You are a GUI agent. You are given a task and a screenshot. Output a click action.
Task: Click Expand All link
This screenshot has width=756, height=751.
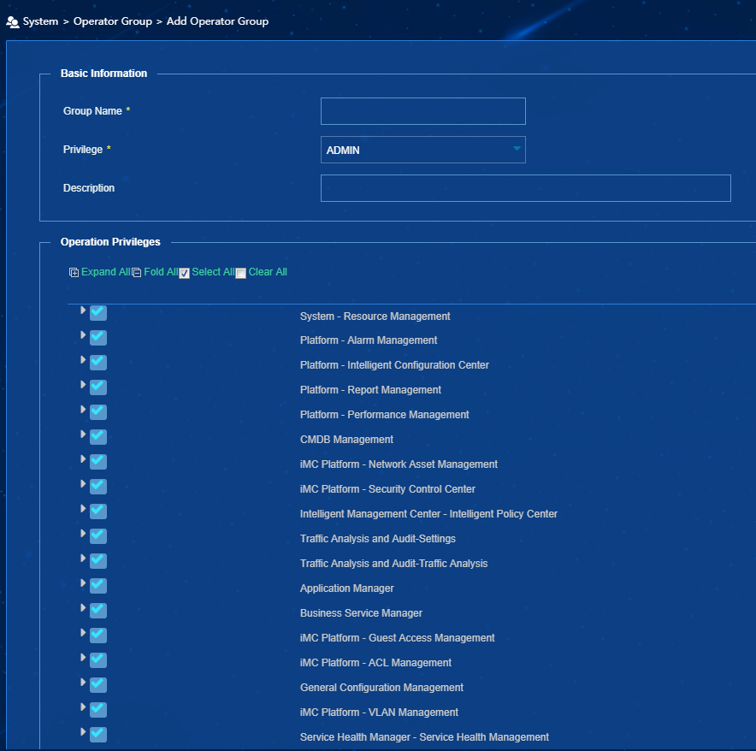105,272
